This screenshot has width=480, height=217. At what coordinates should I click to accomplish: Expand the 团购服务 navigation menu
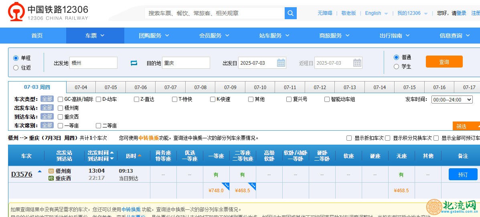pos(154,36)
